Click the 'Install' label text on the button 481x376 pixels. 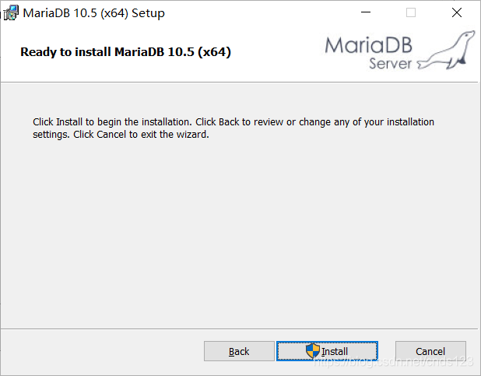(335, 351)
